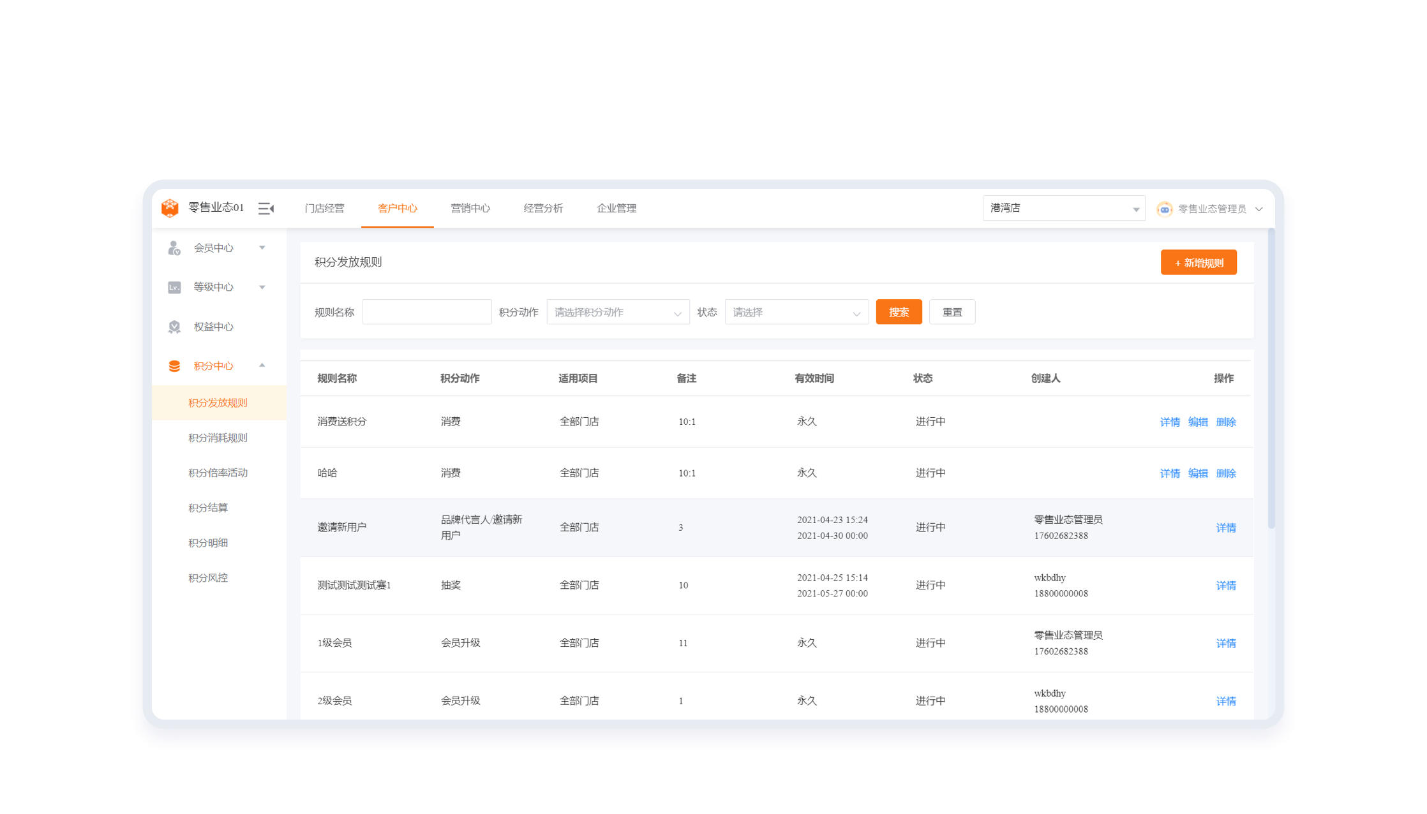The height and width of the screenshot is (814, 1427).
Task: Switch to the 经营分析 tab
Action: tap(543, 208)
